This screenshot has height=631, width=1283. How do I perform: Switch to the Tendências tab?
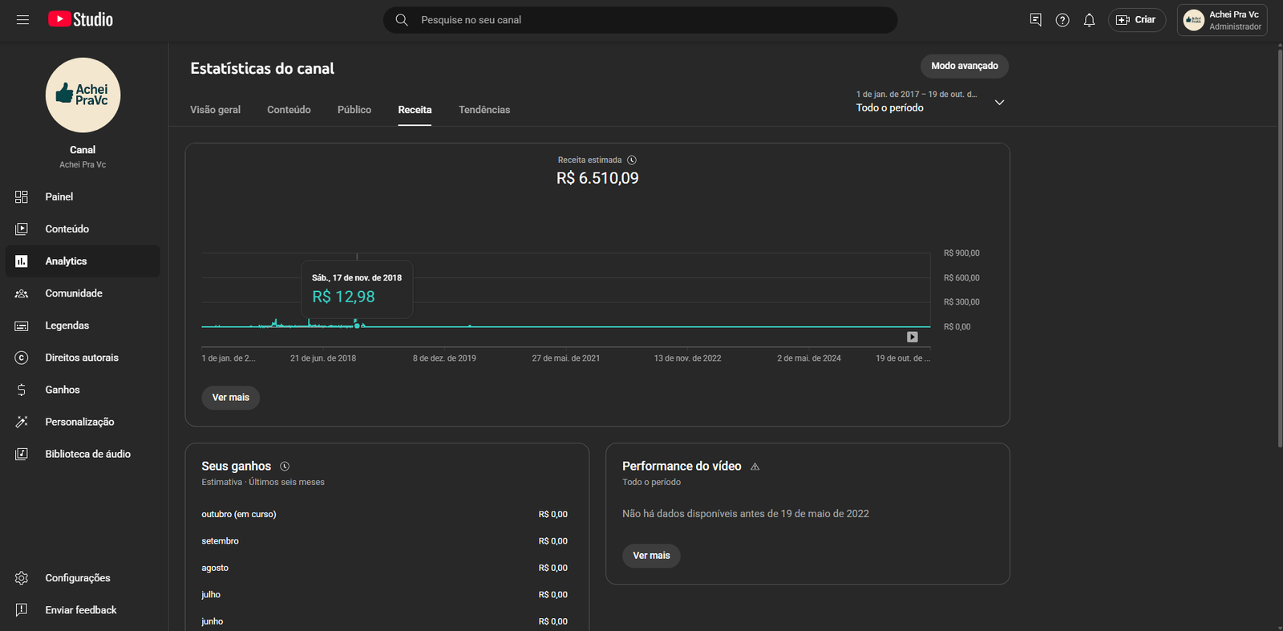pos(484,110)
